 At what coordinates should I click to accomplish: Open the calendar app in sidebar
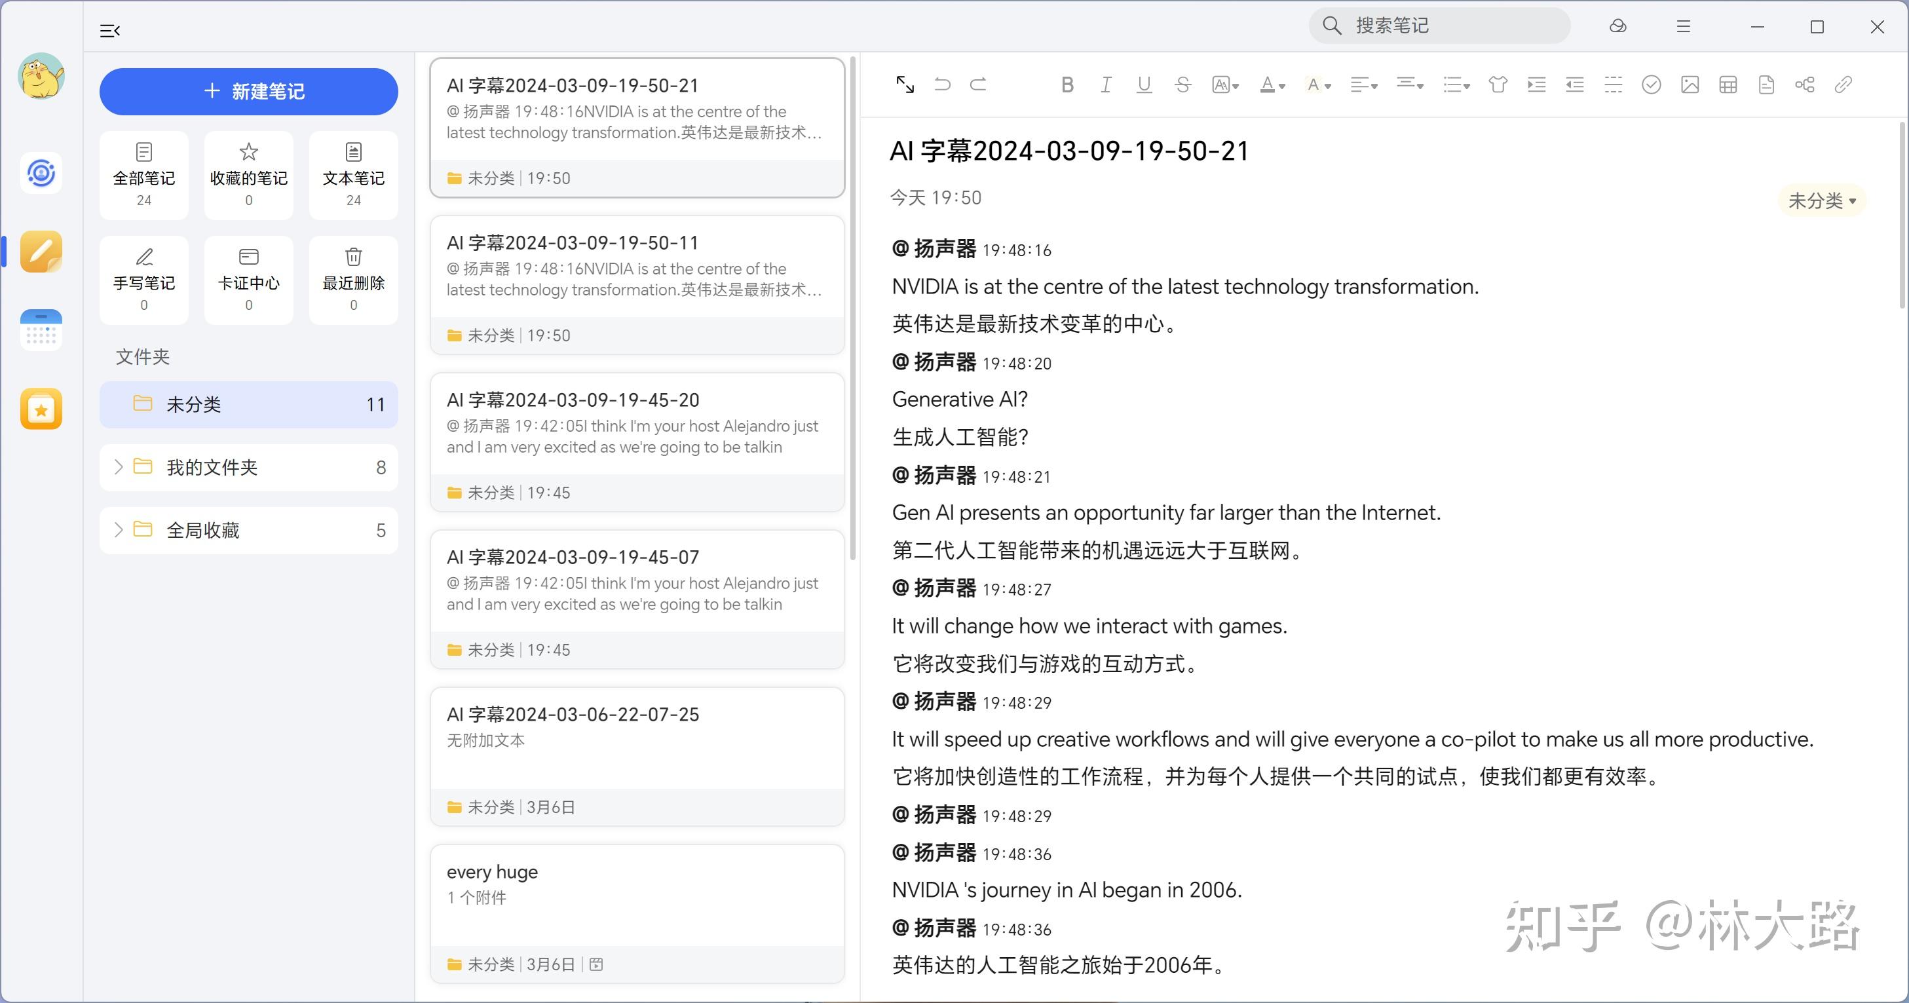(41, 331)
